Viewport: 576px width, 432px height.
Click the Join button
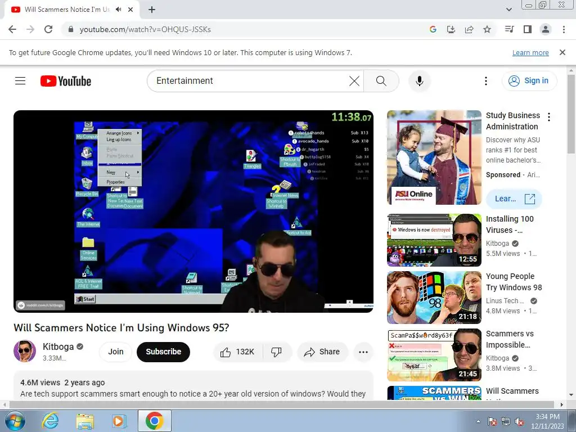[116, 352]
